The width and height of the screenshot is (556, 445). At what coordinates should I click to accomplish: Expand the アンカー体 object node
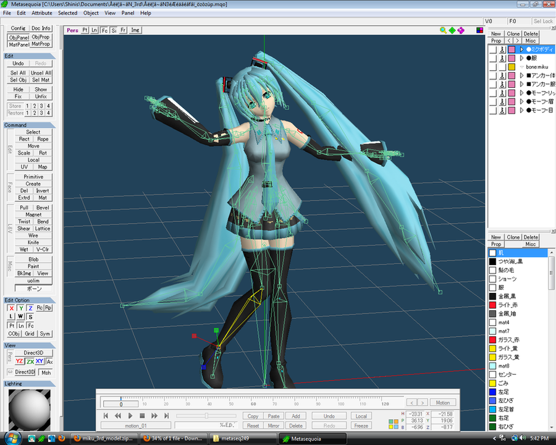coord(521,75)
